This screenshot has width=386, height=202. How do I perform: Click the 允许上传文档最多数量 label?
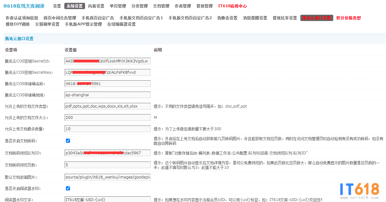click(24, 129)
